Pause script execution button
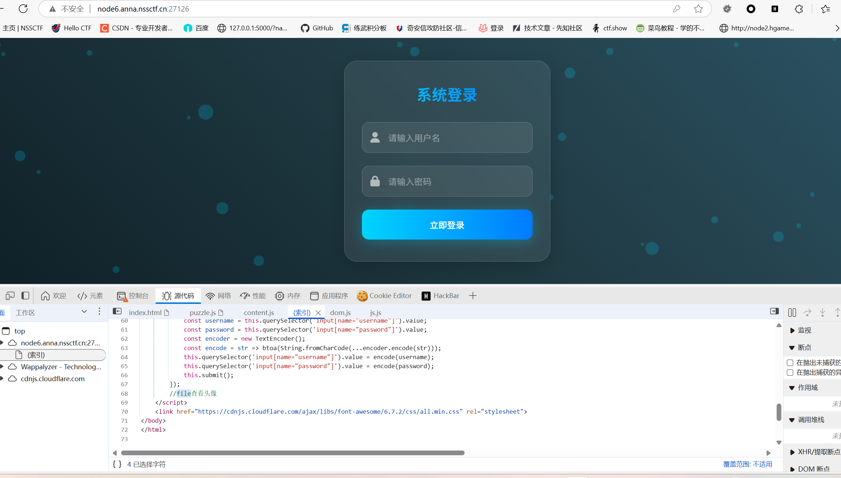841x478 pixels. [792, 313]
